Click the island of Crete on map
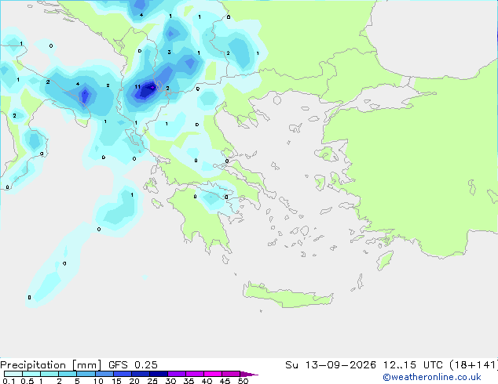Viewport: 498px width, 384px height. (x=287, y=295)
